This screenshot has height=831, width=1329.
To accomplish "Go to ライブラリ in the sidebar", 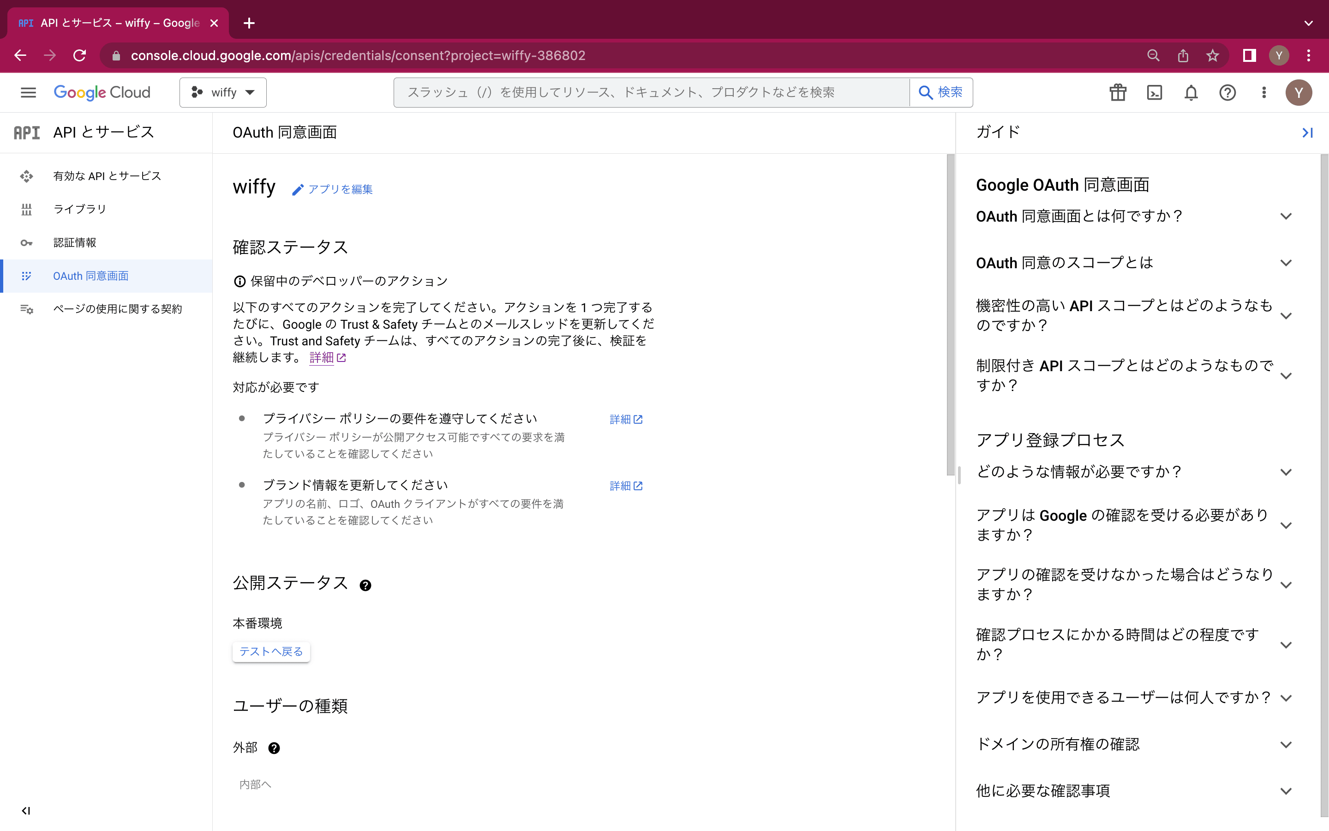I will 107,210.
